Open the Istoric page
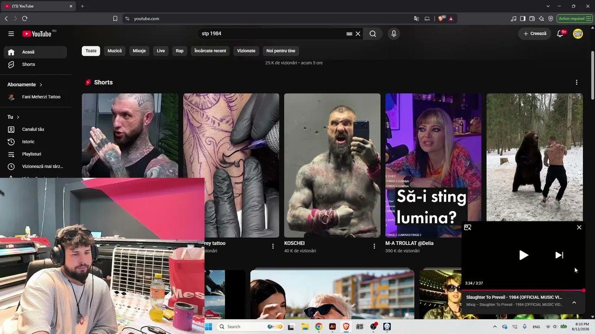 [x=35, y=141]
